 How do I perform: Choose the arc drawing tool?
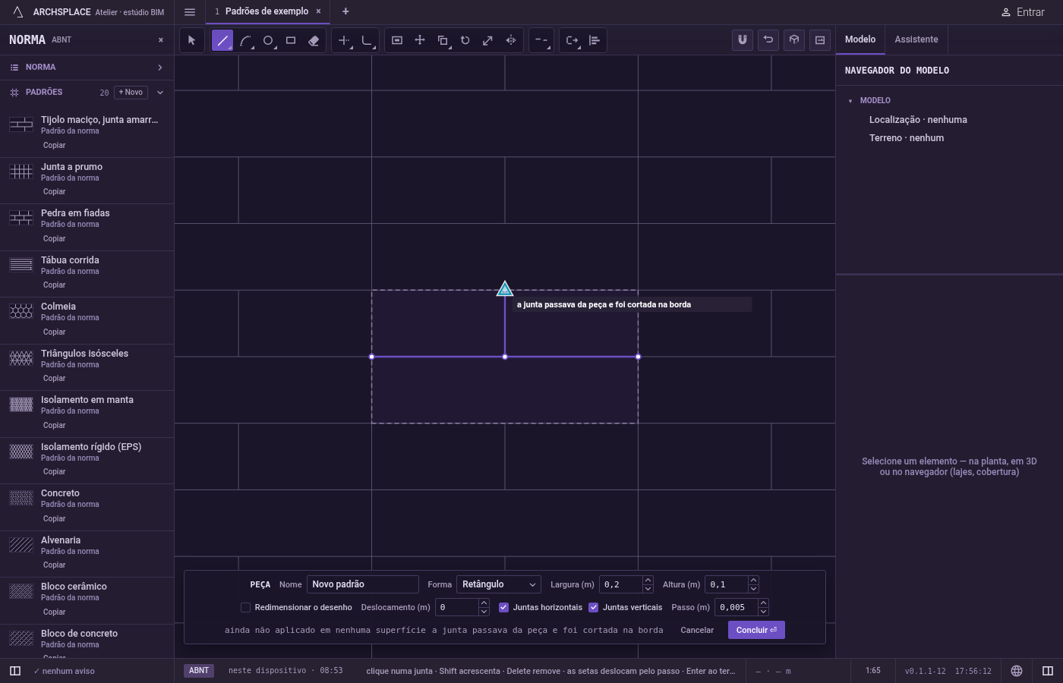coord(245,40)
